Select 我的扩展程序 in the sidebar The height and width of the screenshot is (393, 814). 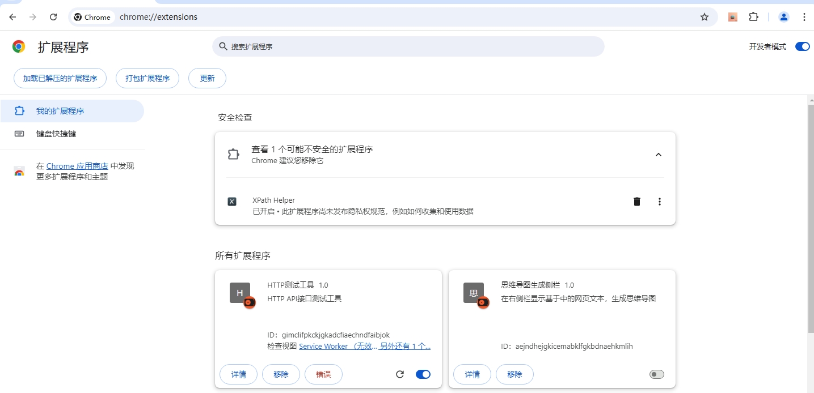(x=72, y=111)
